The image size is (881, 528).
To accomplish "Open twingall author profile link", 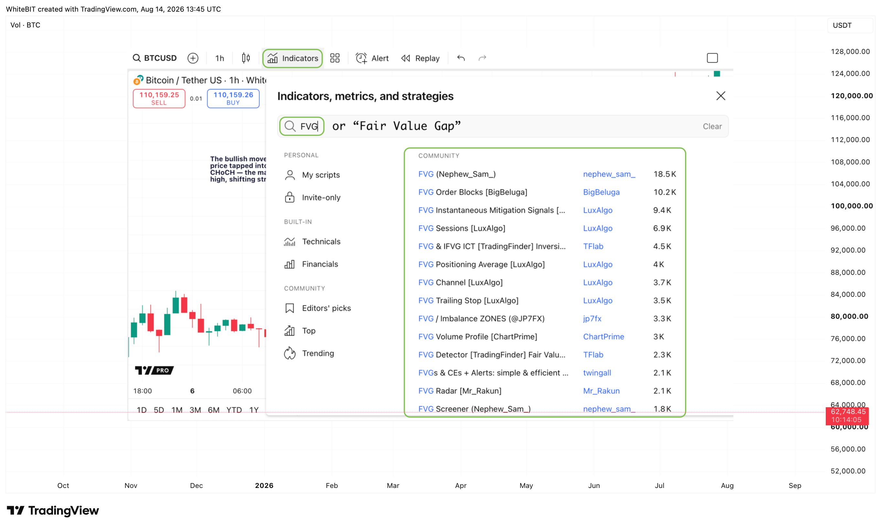I will pyautogui.click(x=597, y=373).
